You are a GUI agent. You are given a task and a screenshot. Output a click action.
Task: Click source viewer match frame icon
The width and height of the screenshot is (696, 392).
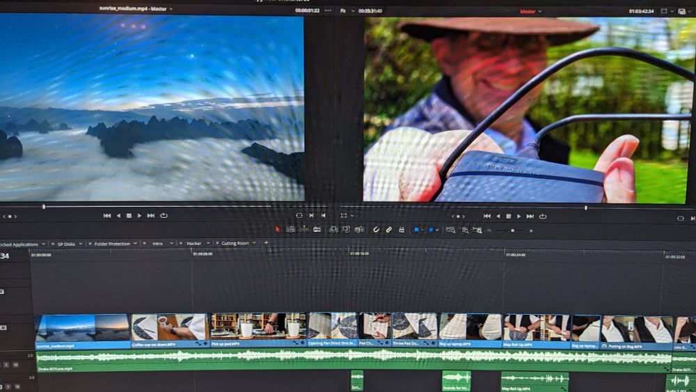tap(299, 215)
